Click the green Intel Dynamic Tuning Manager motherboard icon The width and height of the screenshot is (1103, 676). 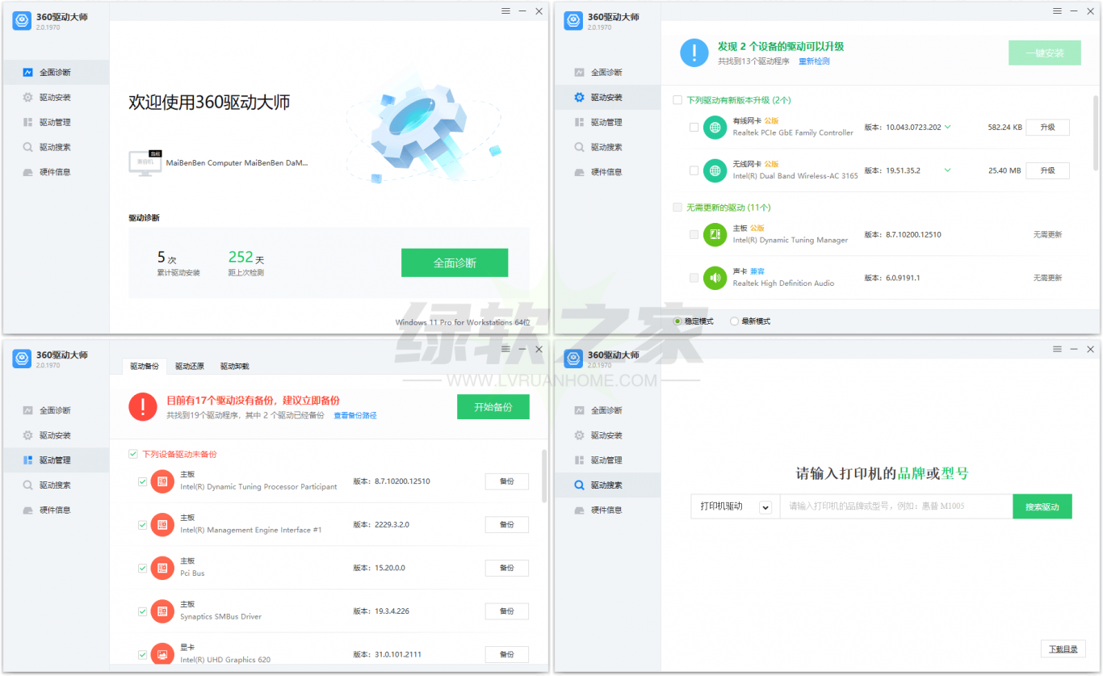point(715,234)
